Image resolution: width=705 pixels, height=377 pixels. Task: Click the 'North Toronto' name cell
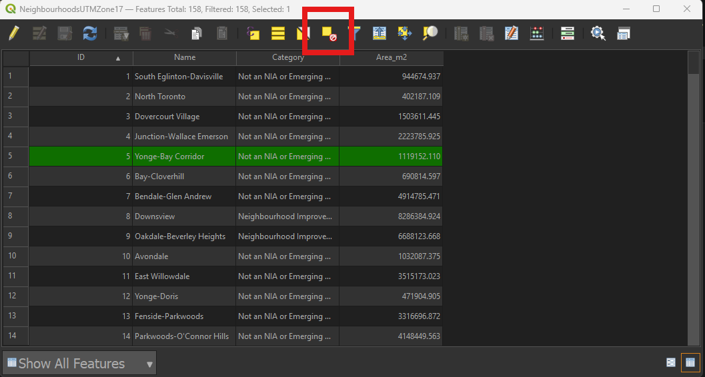(184, 97)
